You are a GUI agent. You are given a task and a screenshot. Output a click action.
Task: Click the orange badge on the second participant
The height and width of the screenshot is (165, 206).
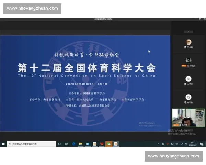pos(184,66)
